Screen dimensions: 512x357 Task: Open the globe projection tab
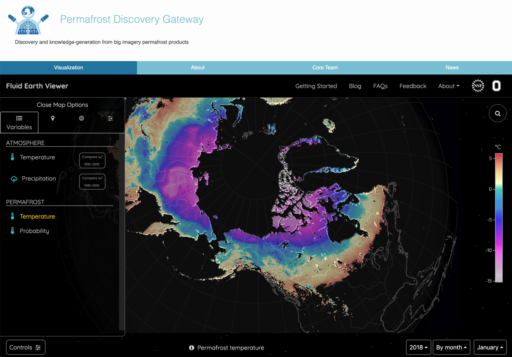(81, 118)
